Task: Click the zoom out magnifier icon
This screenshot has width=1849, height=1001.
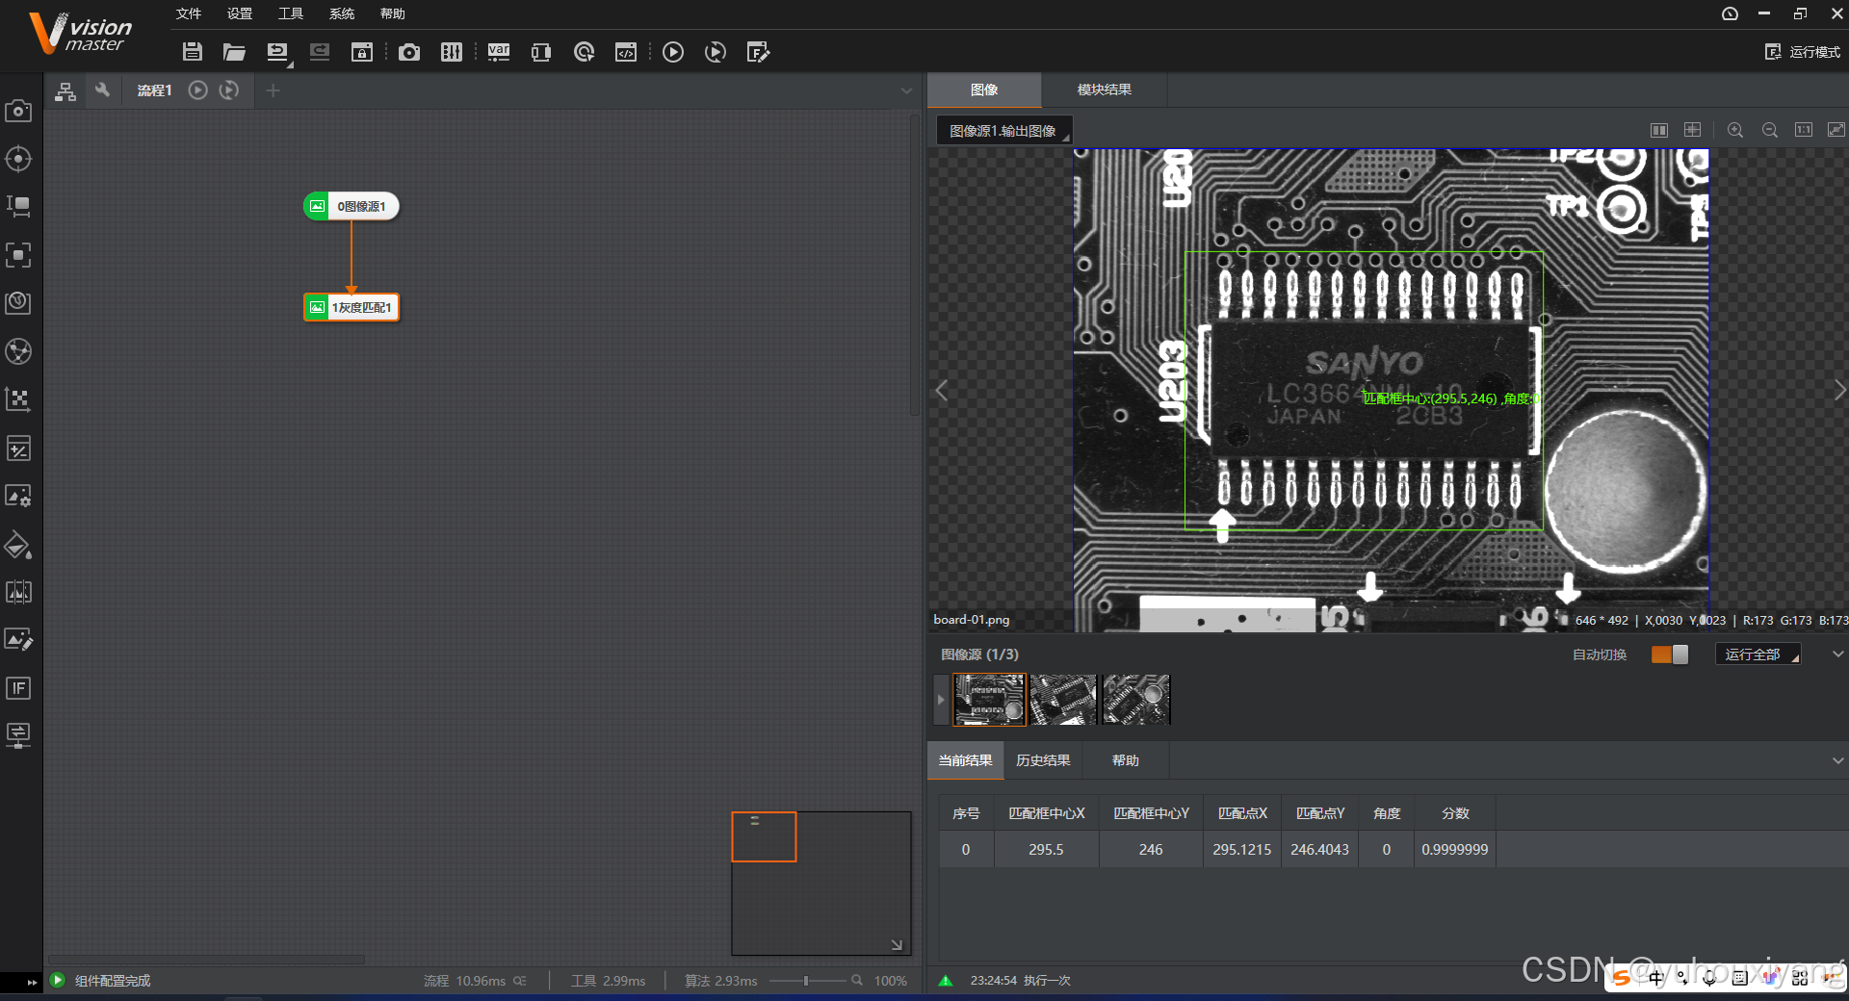Action: pyautogui.click(x=1770, y=130)
